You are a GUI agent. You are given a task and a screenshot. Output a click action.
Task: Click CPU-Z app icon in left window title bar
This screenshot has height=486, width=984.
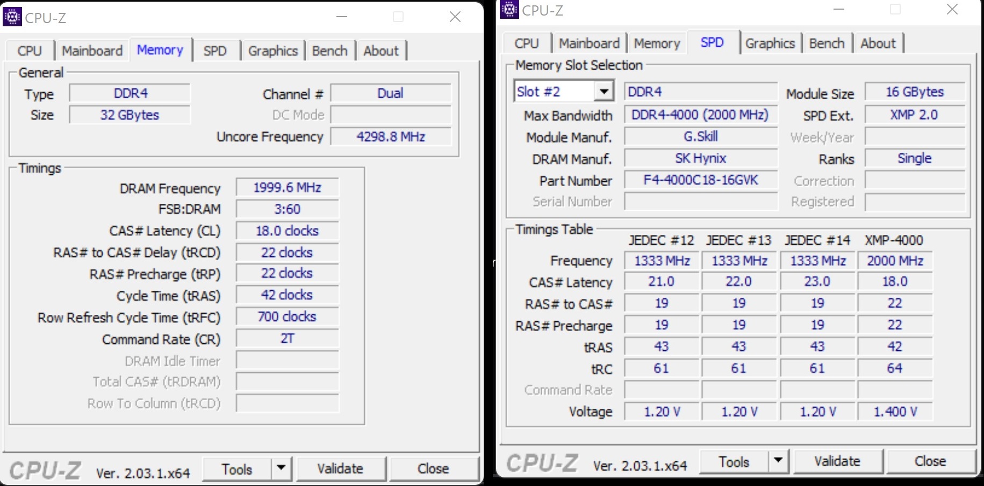pos(12,17)
